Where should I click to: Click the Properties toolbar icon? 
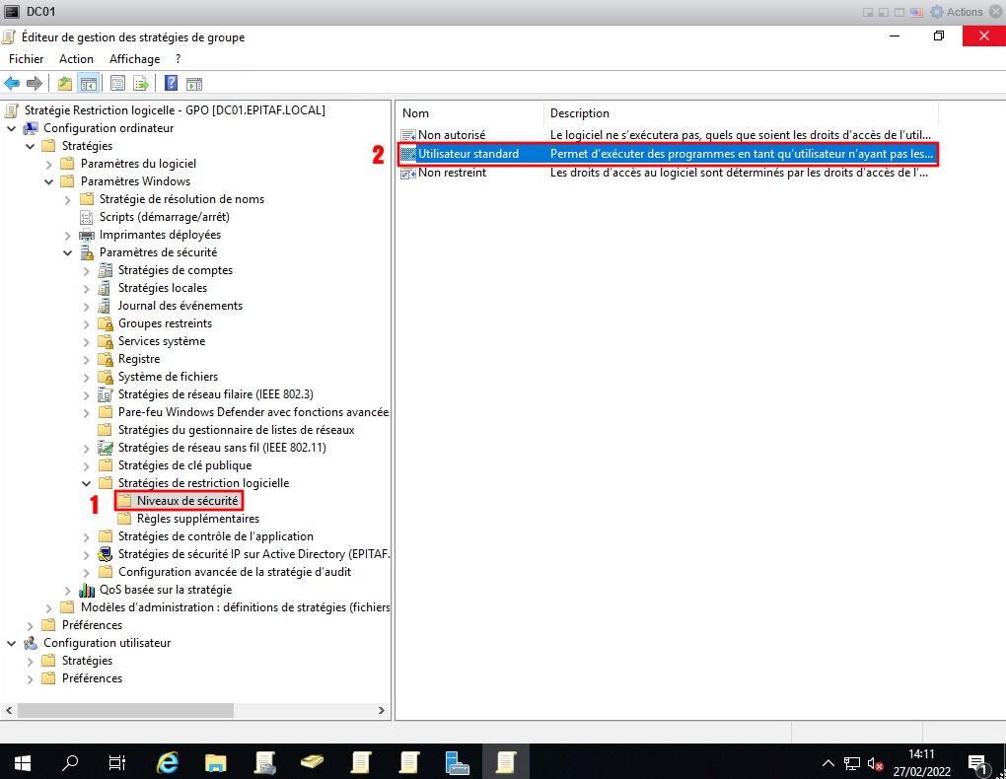point(118,83)
